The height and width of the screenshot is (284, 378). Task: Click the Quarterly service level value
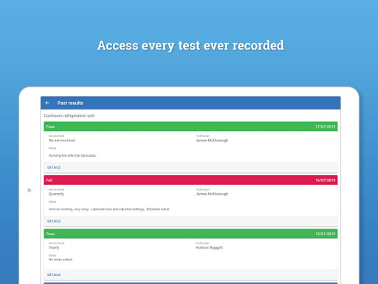tap(56, 194)
